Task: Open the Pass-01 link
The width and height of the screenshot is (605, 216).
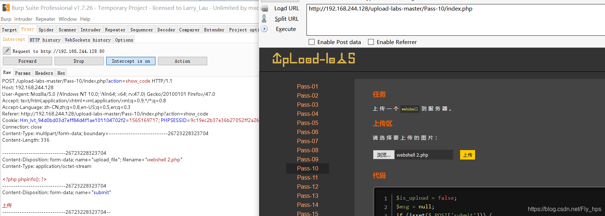Action: click(308, 86)
